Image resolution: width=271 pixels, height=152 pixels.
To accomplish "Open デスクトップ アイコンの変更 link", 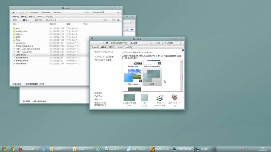I will click(x=104, y=57).
